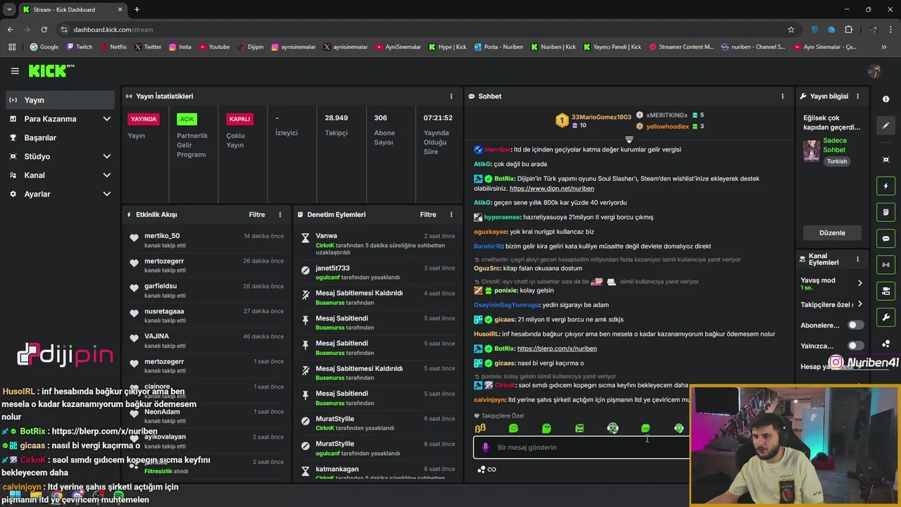901x507 pixels.
Task: Click the Düzenle button
Action: 832,233
